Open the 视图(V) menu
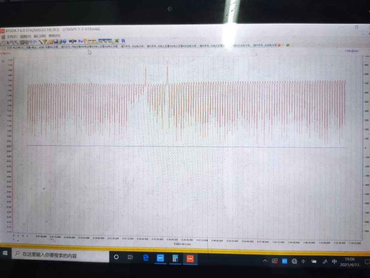370x278 pixels. pyautogui.click(x=25, y=36)
